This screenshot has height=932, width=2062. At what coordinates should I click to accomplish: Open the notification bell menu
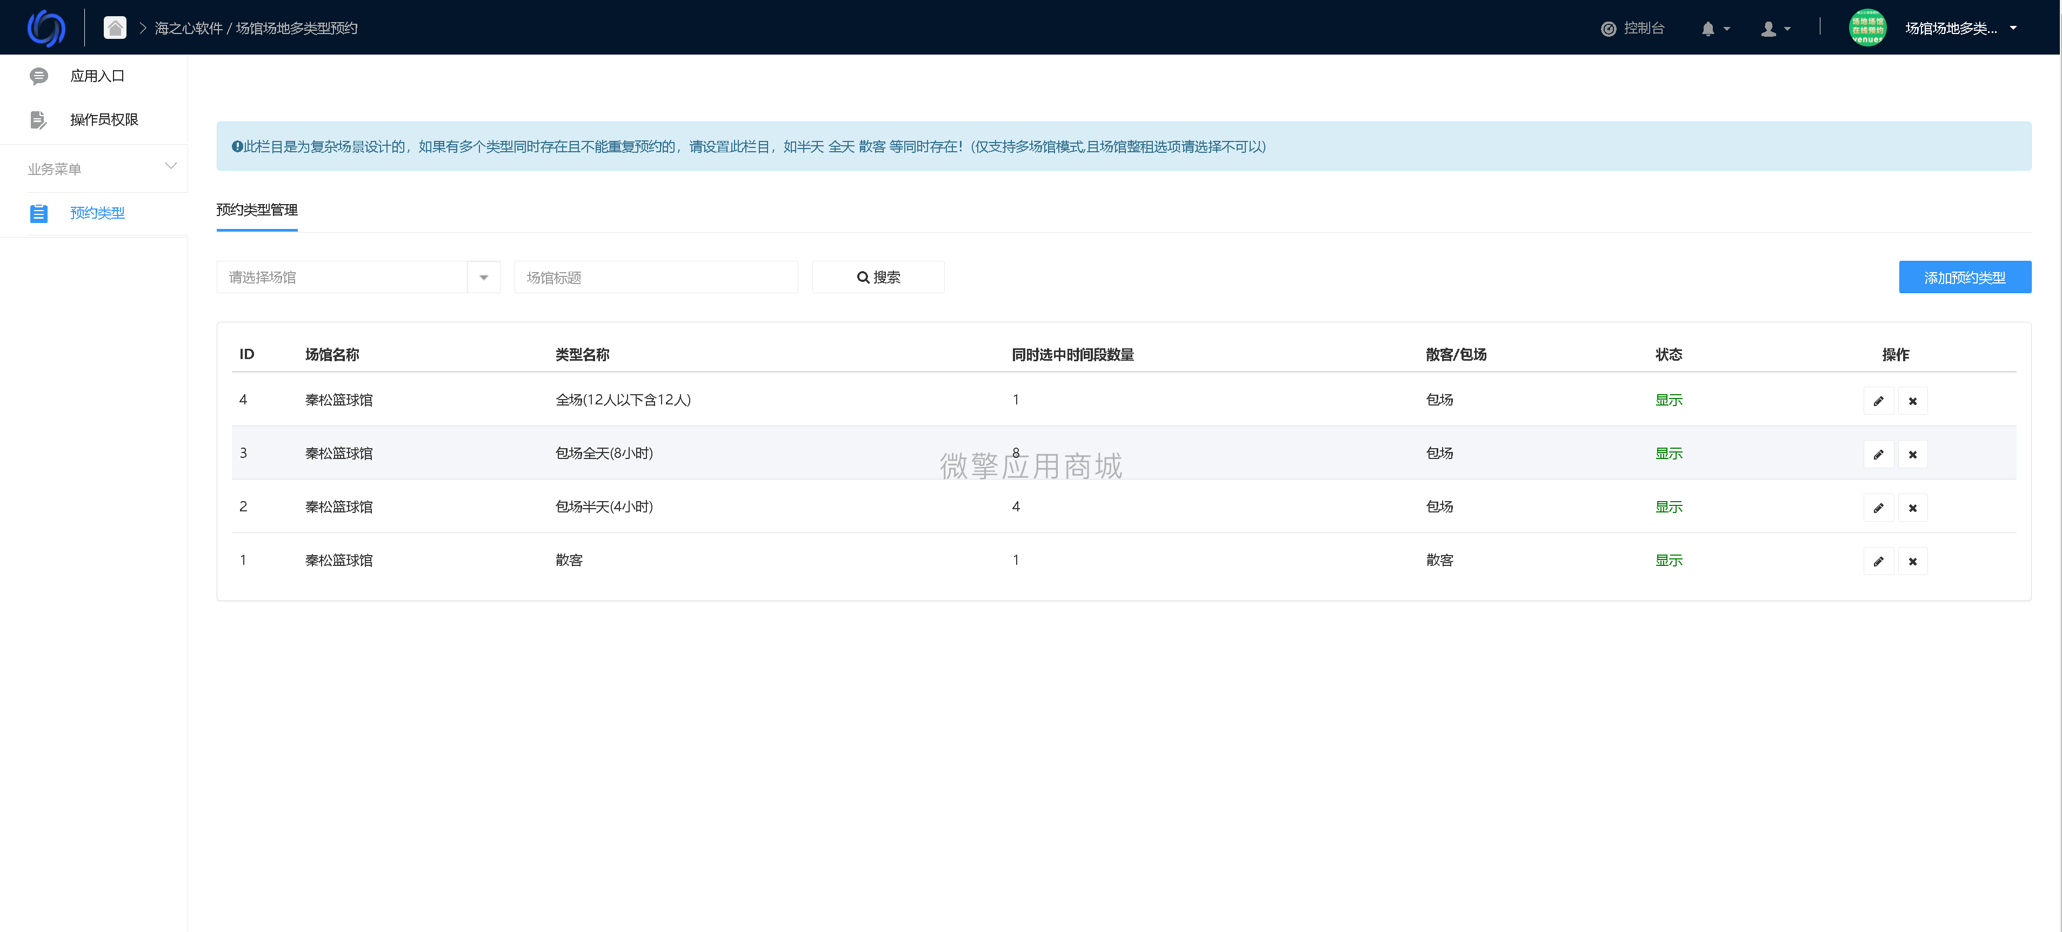point(1714,29)
